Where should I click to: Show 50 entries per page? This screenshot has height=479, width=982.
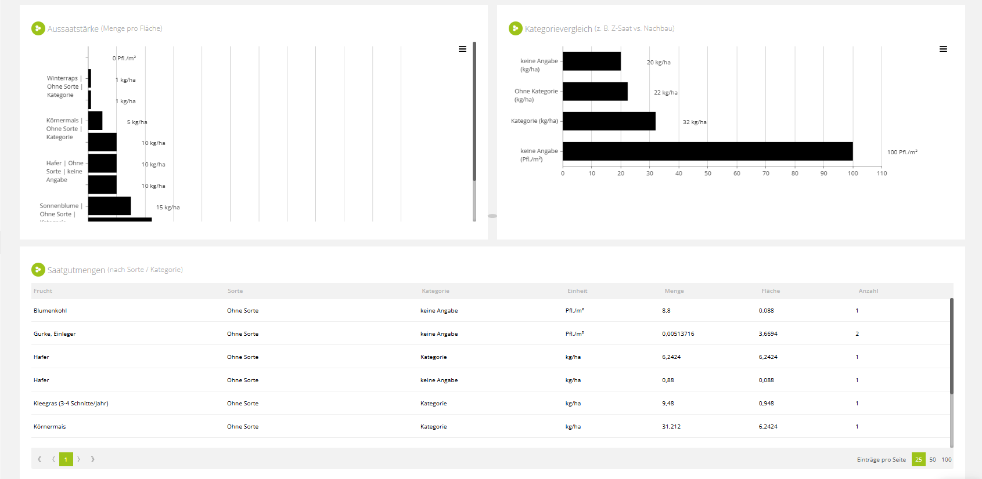(x=933, y=459)
